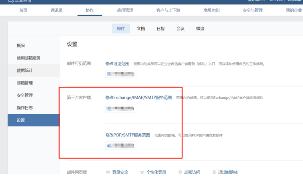Image resolution: width=303 pixels, height=177 pixels.
Task: Switch to the 微盘 tab
Action: coord(200,28)
